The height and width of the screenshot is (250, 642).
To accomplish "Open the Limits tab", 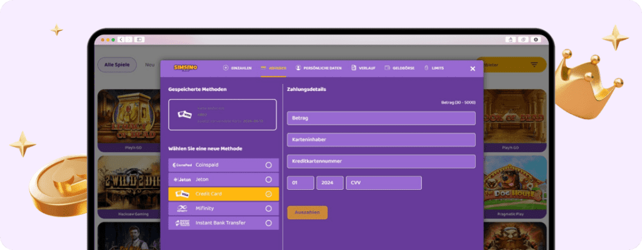I will [x=434, y=68].
